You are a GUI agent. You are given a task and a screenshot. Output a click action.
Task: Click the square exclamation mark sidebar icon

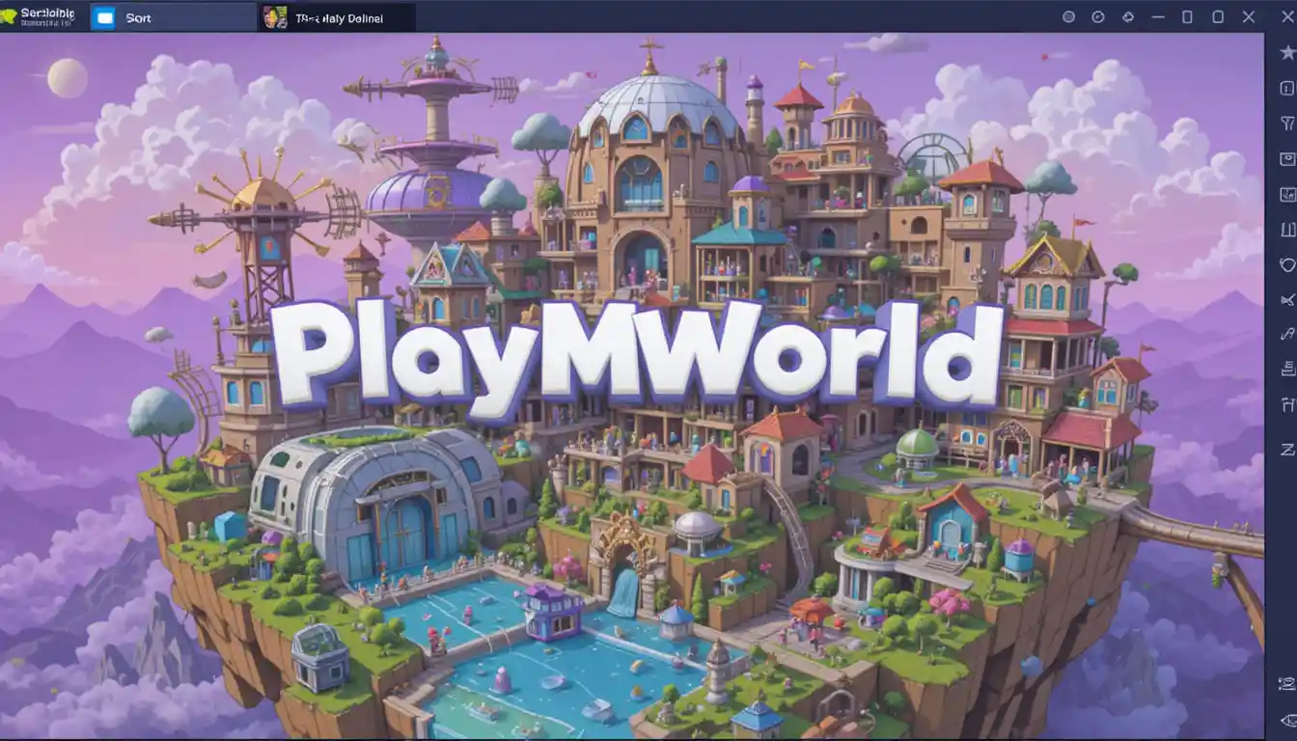pos(1286,88)
